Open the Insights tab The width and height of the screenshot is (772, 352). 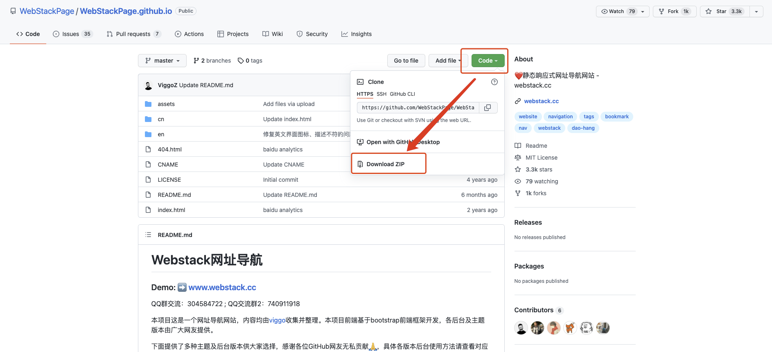(357, 34)
